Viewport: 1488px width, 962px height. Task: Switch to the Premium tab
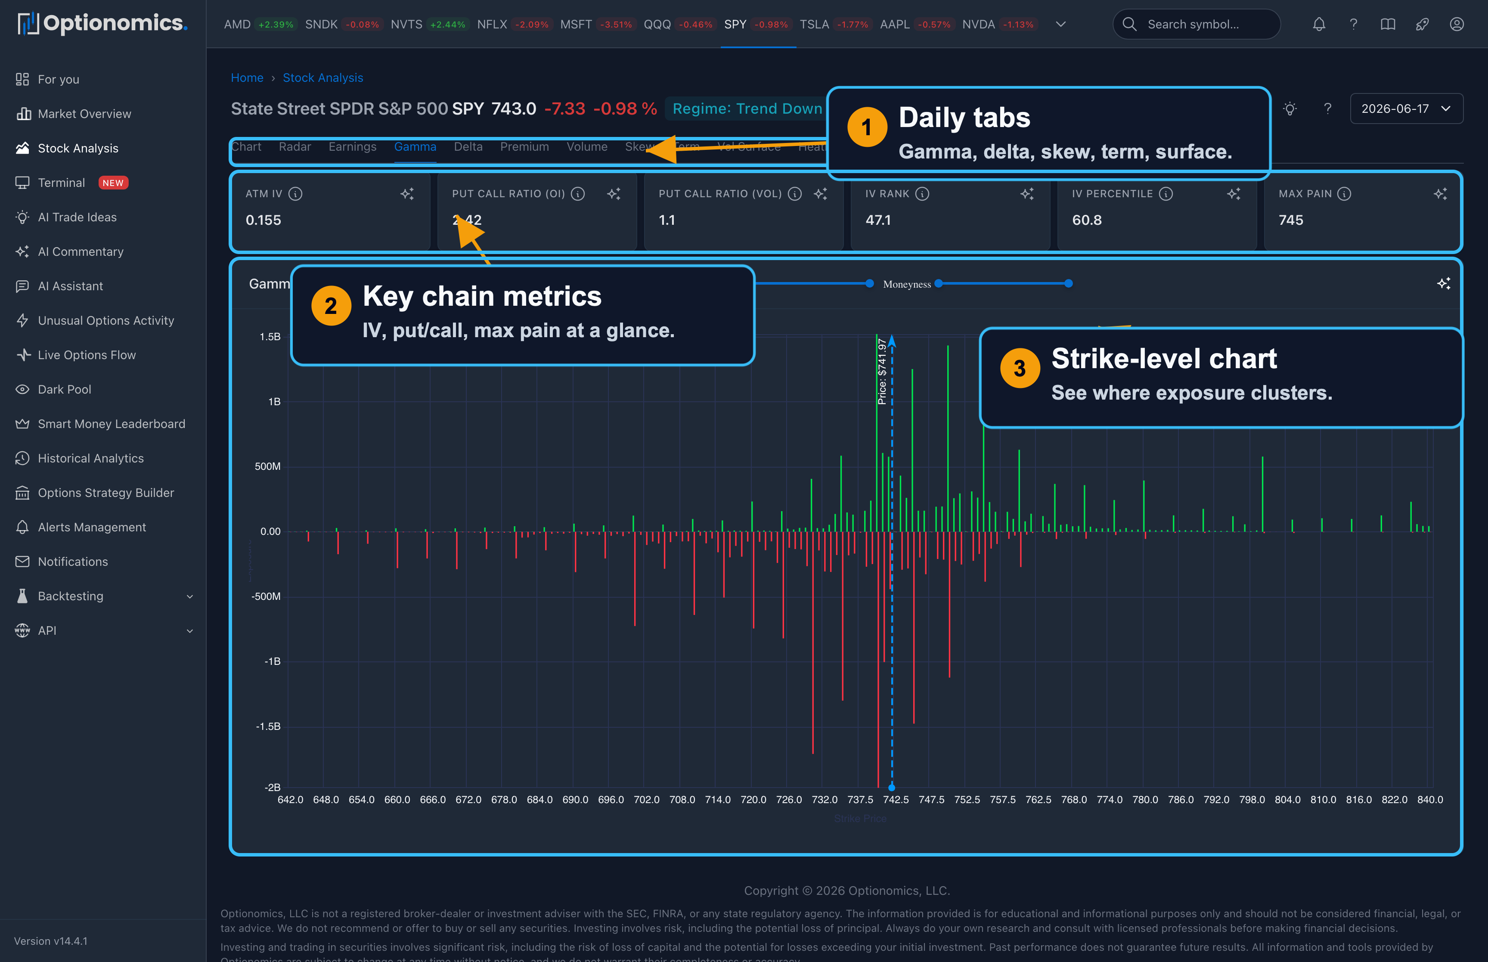pos(524,147)
